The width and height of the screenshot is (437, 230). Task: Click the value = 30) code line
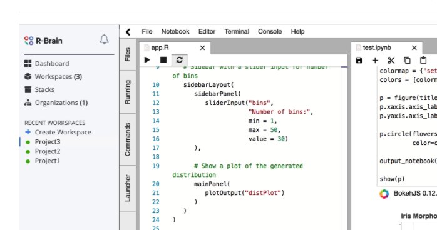tap(268, 139)
